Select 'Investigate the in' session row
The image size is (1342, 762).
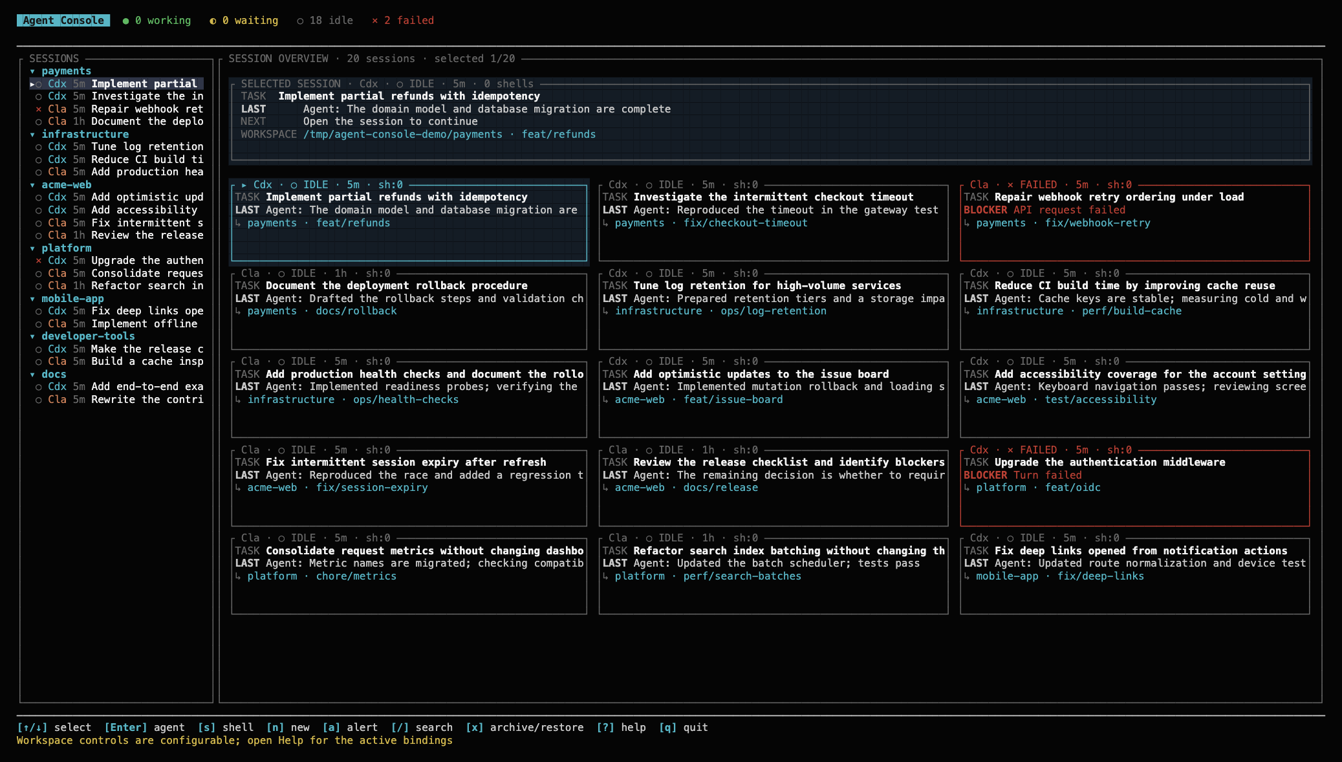click(x=116, y=96)
